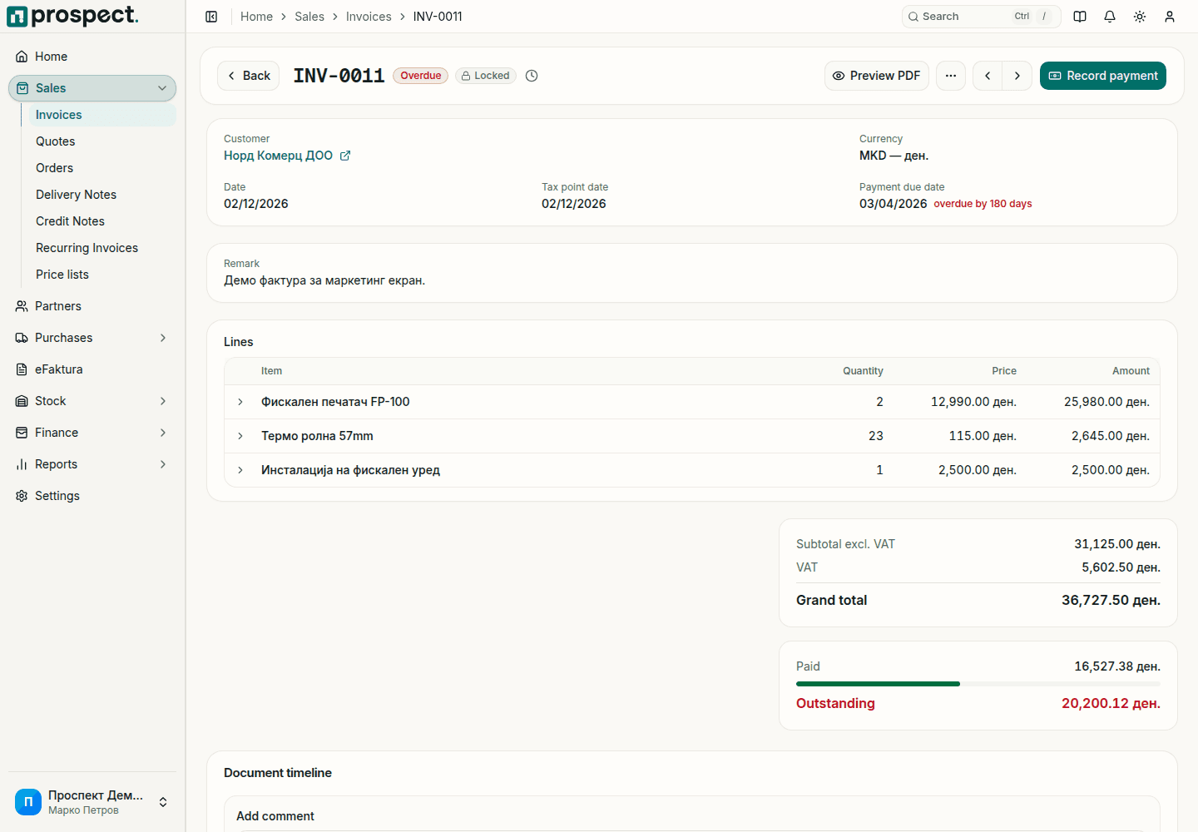Open Recurring Invoices in the sidebar

102,248
